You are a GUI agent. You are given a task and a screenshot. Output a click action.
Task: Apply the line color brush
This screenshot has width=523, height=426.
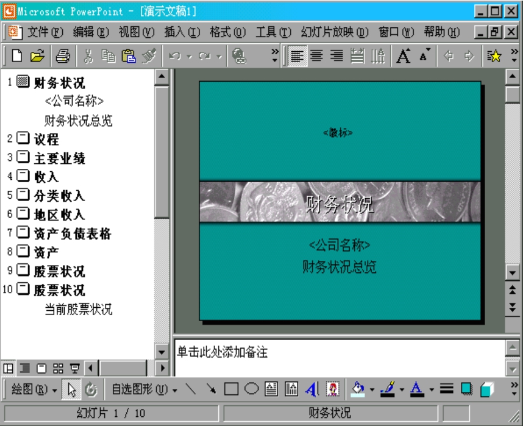tap(388, 389)
